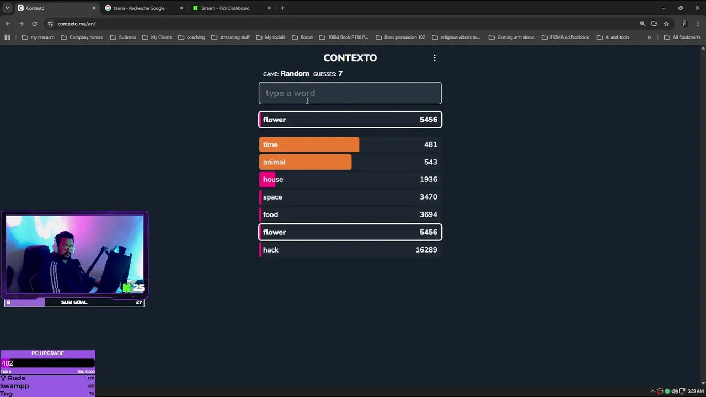This screenshot has height=397, width=706.
Task: Close the Contexto tab
Action: click(94, 8)
